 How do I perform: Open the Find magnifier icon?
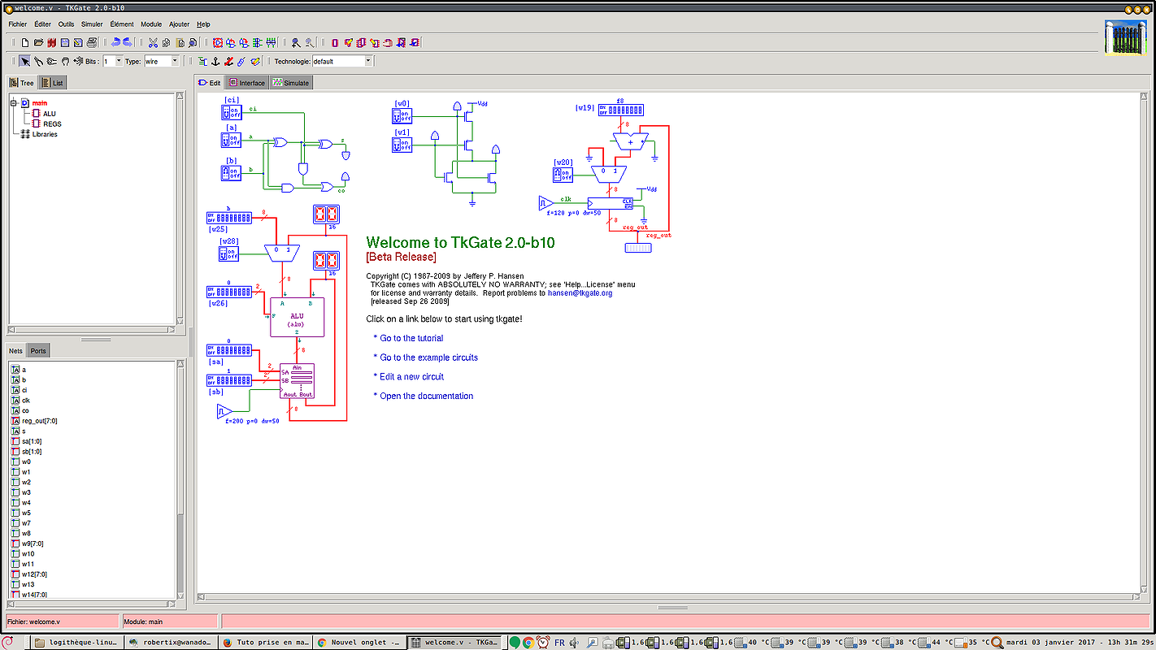coord(192,42)
